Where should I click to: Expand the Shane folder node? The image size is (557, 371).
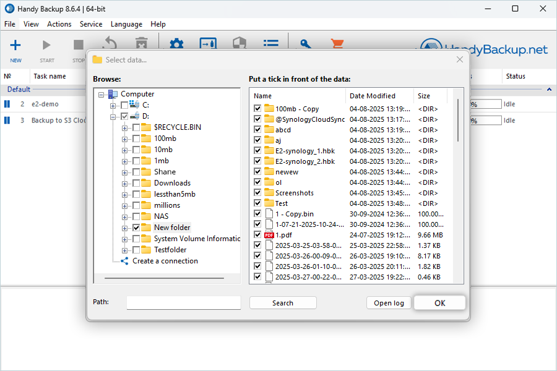[x=124, y=173]
